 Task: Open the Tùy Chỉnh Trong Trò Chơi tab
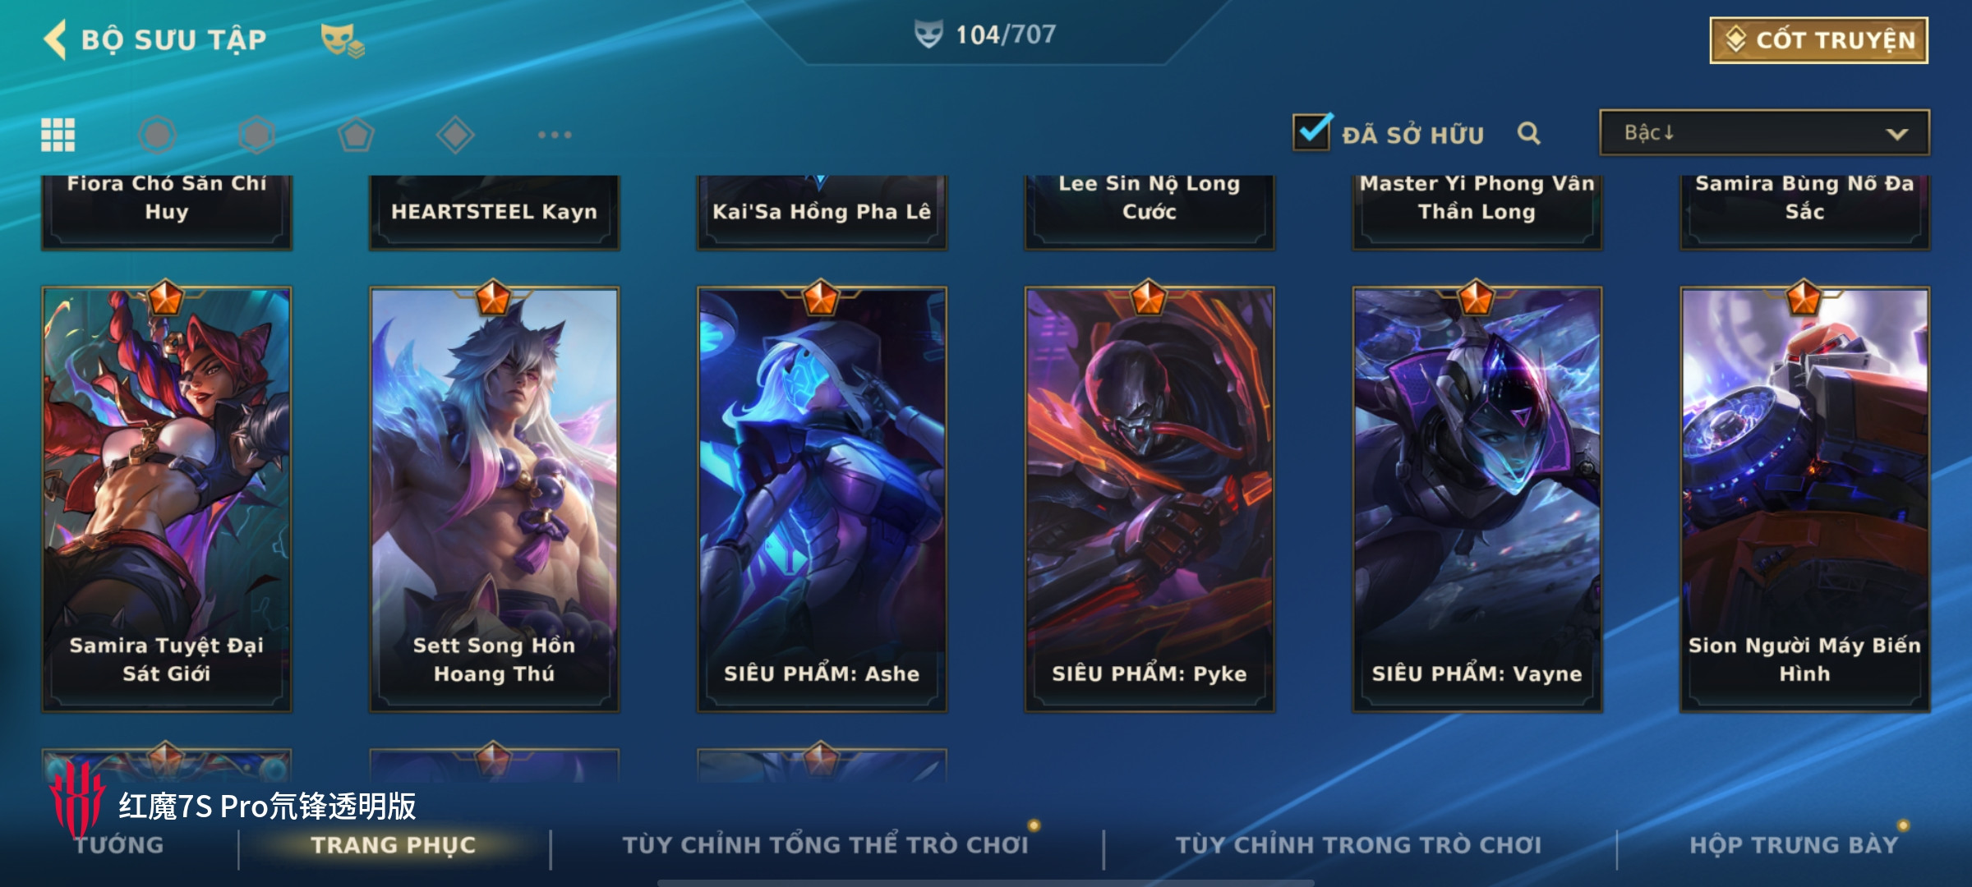1358,845
